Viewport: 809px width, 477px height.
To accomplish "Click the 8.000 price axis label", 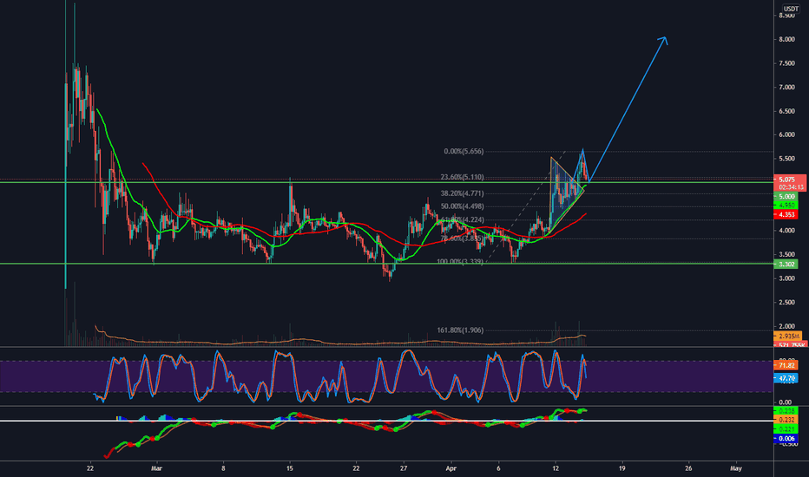I will click(786, 39).
